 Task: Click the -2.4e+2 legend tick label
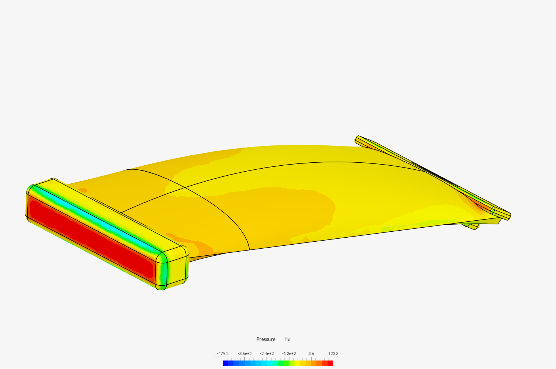click(x=267, y=354)
